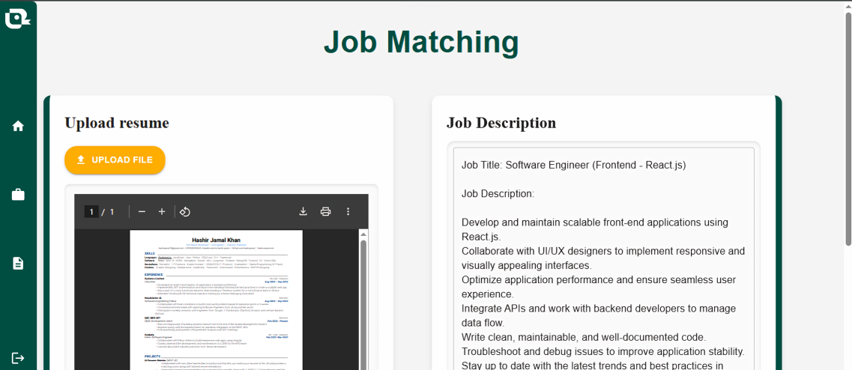Viewport: 852px width, 370px height.
Task: Click the resume page preview
Action: click(x=216, y=300)
